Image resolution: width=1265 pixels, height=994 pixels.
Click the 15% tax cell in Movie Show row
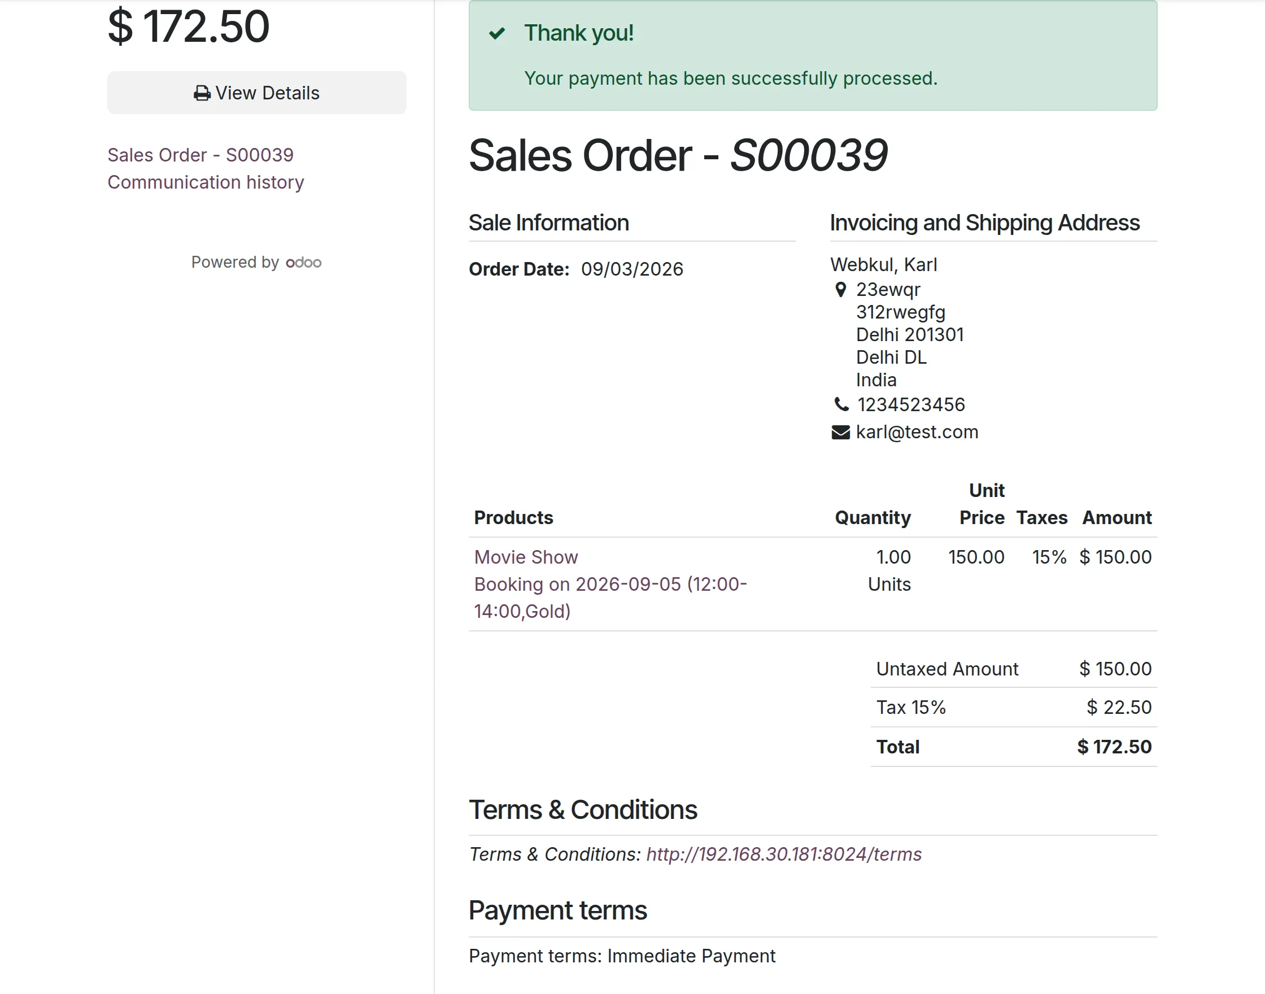tap(1049, 557)
